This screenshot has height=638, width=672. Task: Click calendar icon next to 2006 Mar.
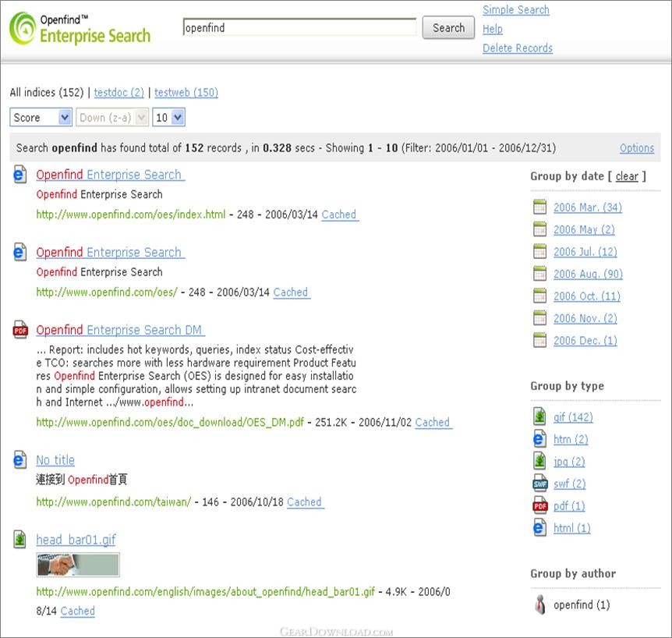(x=539, y=207)
